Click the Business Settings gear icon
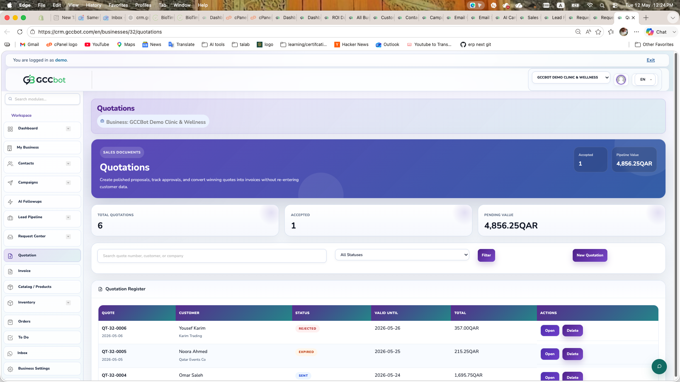Screen dimensions: 680x382 click(10, 369)
